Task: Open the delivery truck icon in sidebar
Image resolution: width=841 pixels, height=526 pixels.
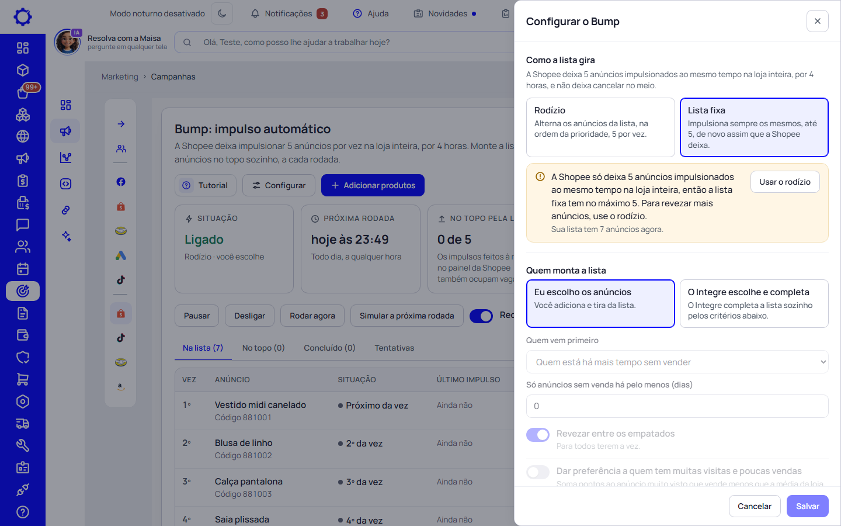Action: point(23,424)
